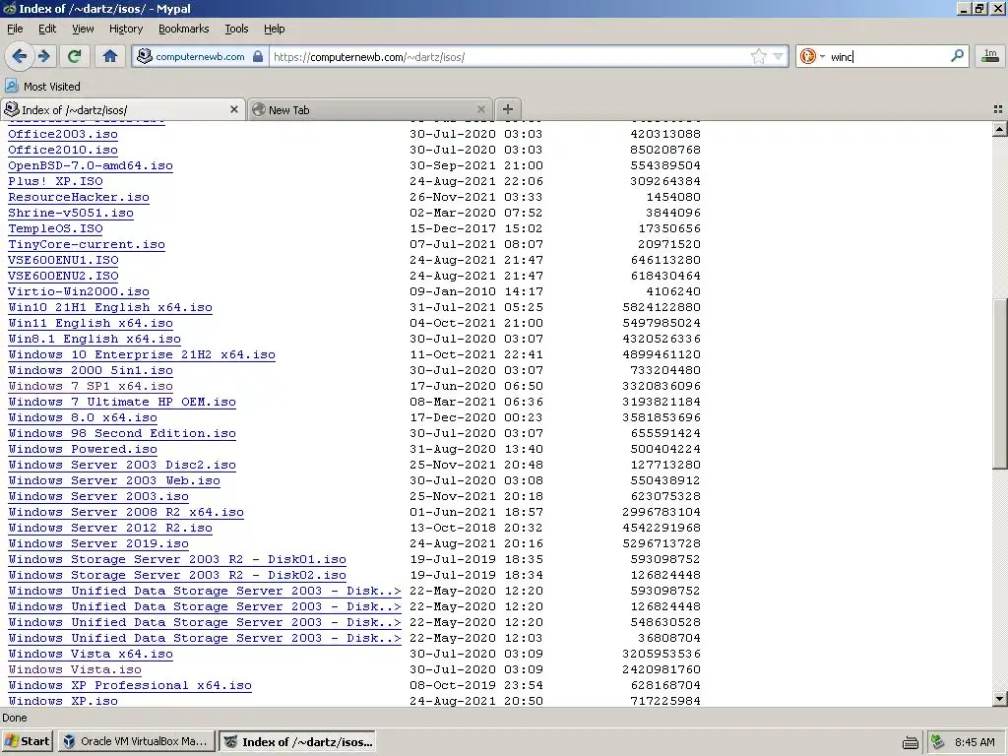
Task: Open the Help menu
Action: pos(274,29)
